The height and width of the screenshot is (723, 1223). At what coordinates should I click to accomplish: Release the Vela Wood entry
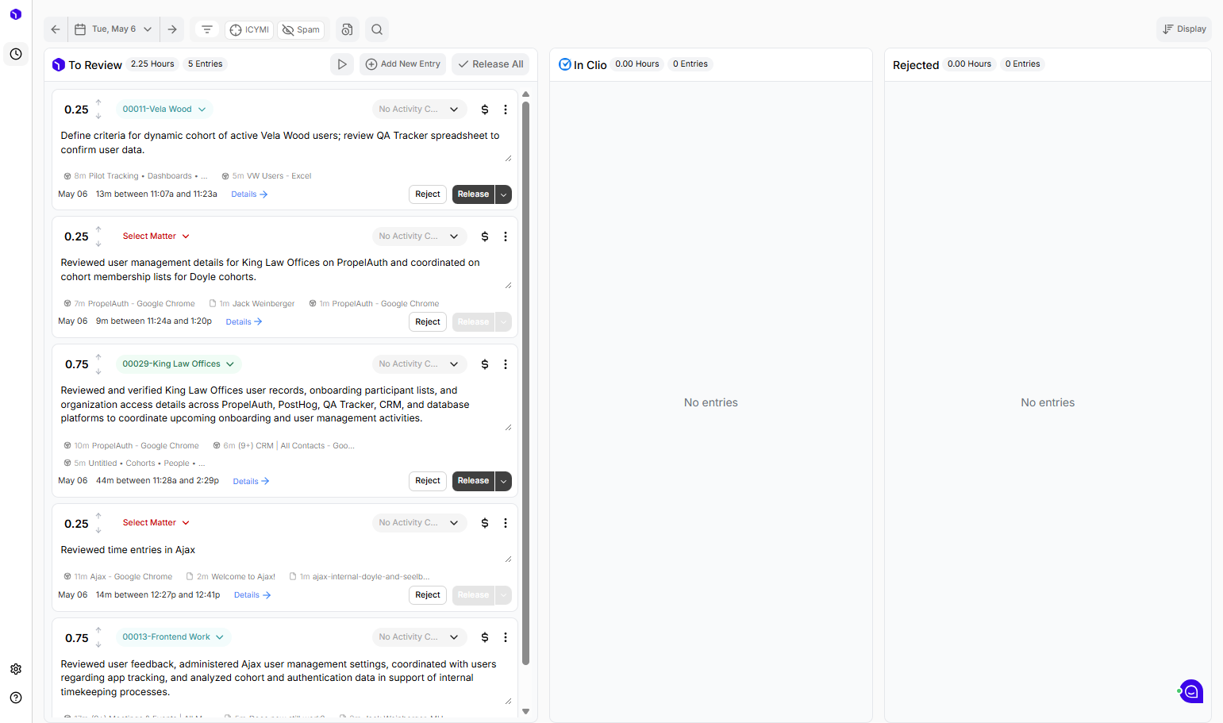(x=474, y=194)
